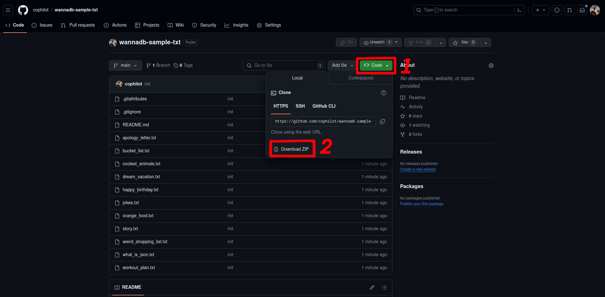The image size is (605, 297).
Task: Open the cophilot owner breadcrumb link
Action: [41, 10]
